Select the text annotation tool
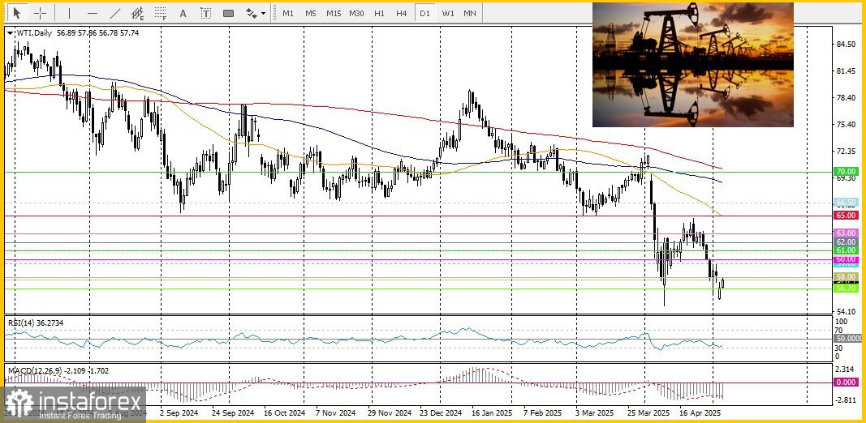Screen dimensions: 866x423 183,13
